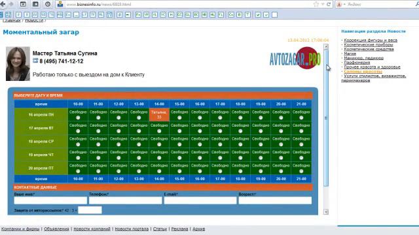Open Коррекция фигуры и веса link
This screenshot has width=419, height=235.
point(371,40)
